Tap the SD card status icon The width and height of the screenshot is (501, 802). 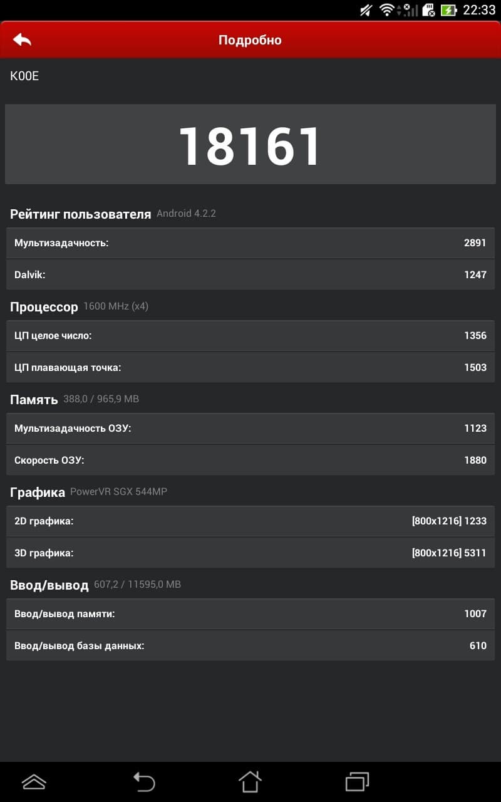[429, 10]
